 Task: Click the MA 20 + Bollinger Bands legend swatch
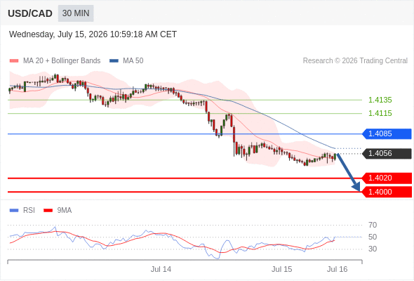coord(14,61)
